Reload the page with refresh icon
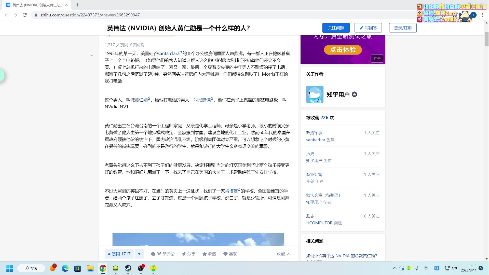This screenshot has width=489, height=275. pyautogui.click(x=25, y=15)
